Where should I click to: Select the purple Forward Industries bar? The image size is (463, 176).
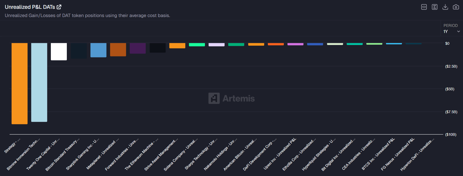pos(138,48)
